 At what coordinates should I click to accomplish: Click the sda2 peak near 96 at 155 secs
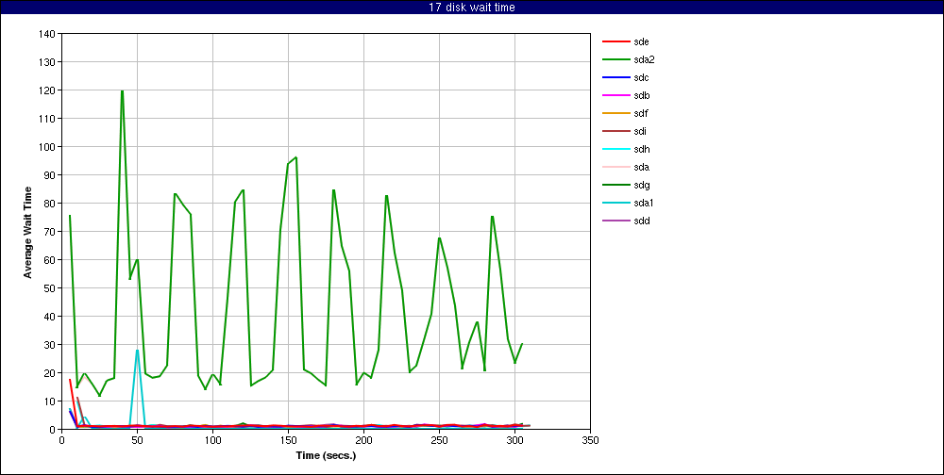295,157
